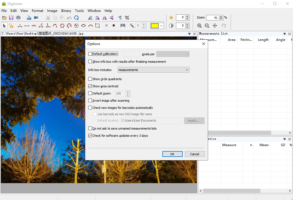Select the red X marker tool
Image resolution: width=293 pixels, height=200 pixels.
107,26
